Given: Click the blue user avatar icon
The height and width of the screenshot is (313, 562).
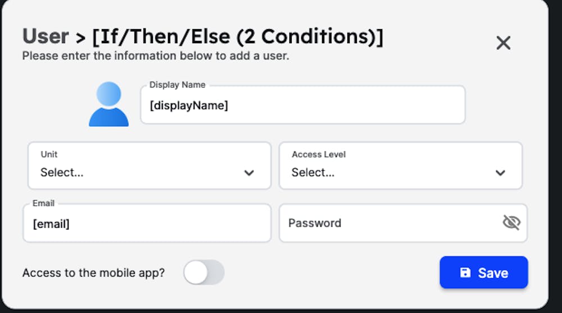Looking at the screenshot, I should [x=108, y=104].
